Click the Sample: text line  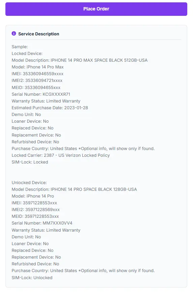20,47
